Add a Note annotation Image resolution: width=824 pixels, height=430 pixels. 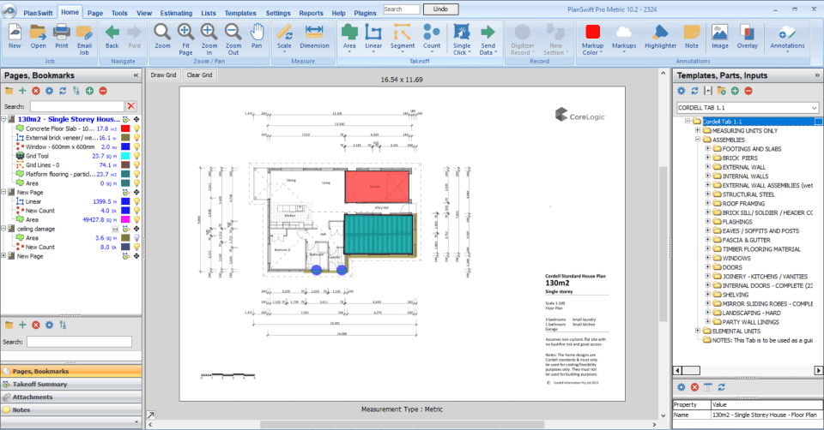click(692, 37)
